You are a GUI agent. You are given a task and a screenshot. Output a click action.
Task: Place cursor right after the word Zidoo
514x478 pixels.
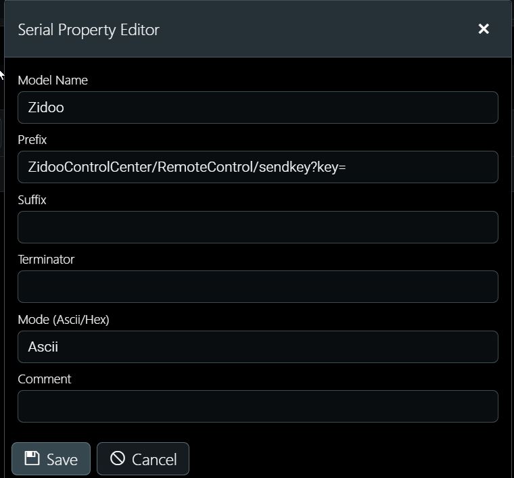(x=64, y=107)
